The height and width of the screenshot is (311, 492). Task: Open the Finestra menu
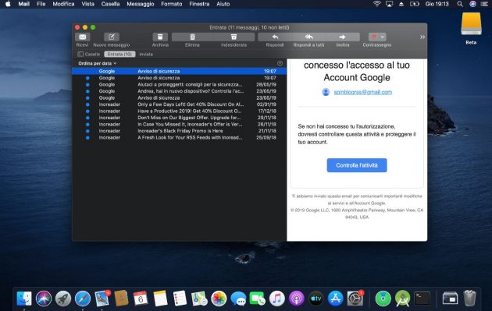199,4
